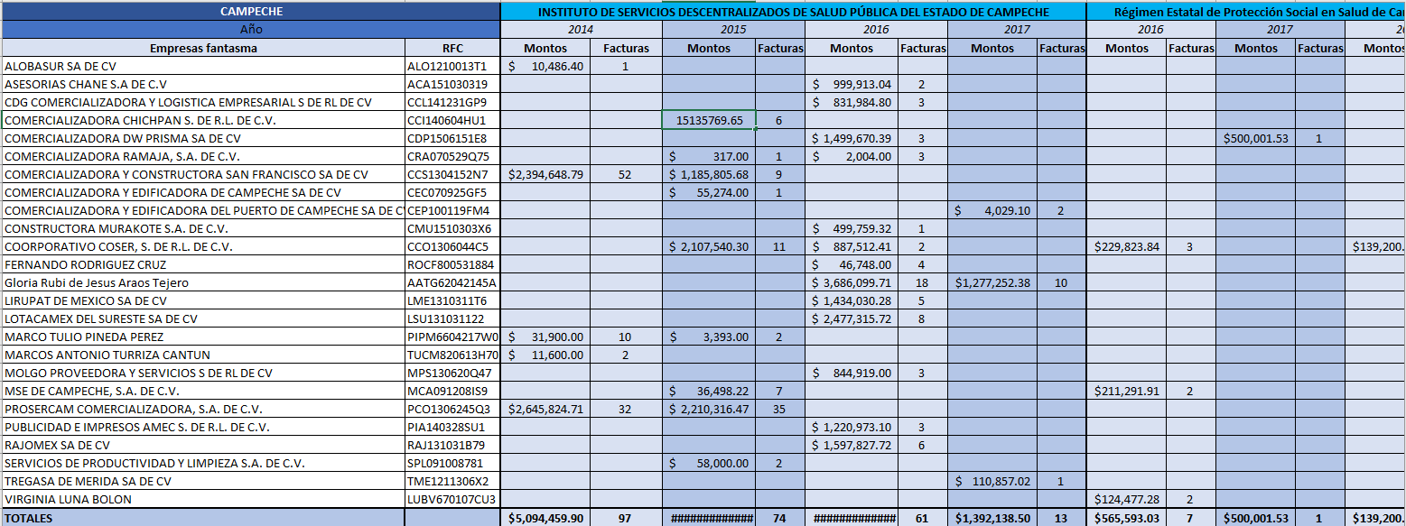Select the CAMPECHE title cell

tap(250, 12)
